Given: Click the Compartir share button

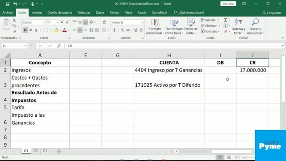Looking at the screenshot, I should tap(272, 13).
